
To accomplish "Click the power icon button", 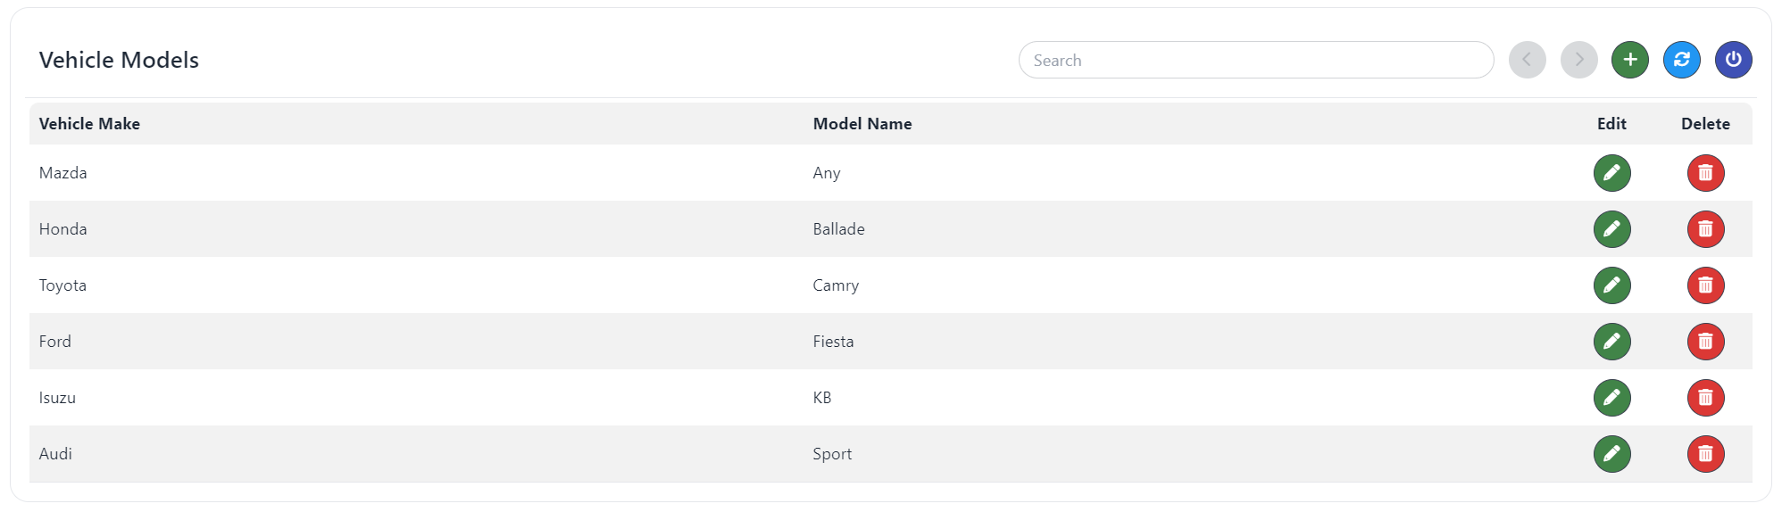I will [1733, 60].
